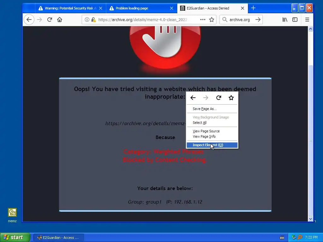This screenshot has width=323, height=242.
Task: Click the context menu back arrow
Action: (x=193, y=98)
